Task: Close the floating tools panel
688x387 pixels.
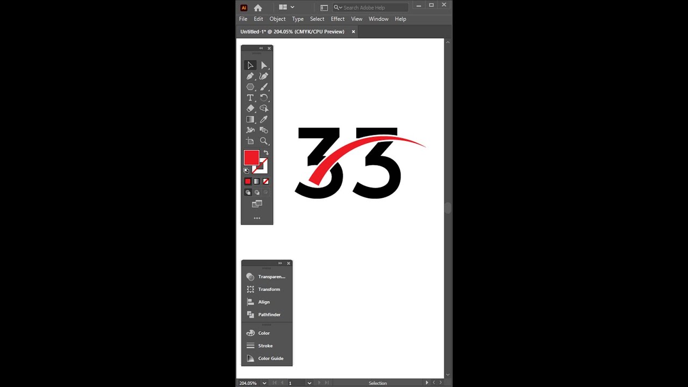Action: pos(269,48)
